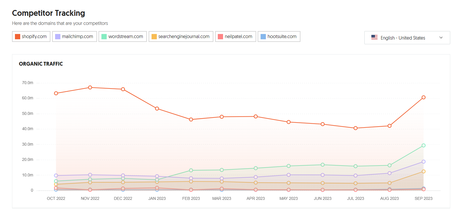The height and width of the screenshot is (211, 464).
Task: Click the neilpatel.com pink color square
Action: click(220, 37)
